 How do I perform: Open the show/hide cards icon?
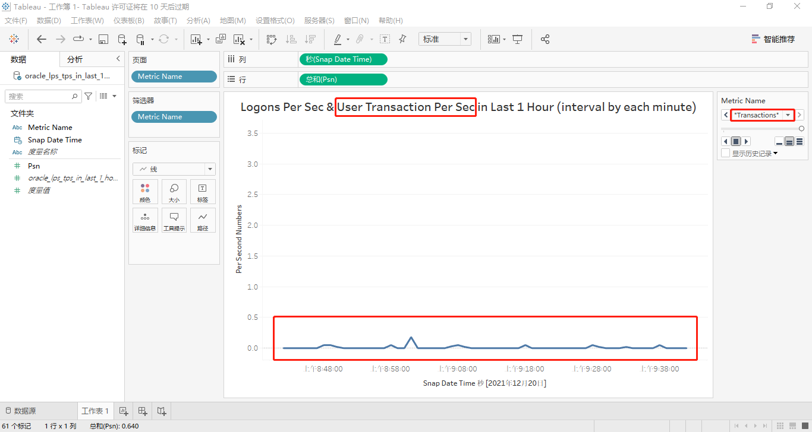pos(494,39)
